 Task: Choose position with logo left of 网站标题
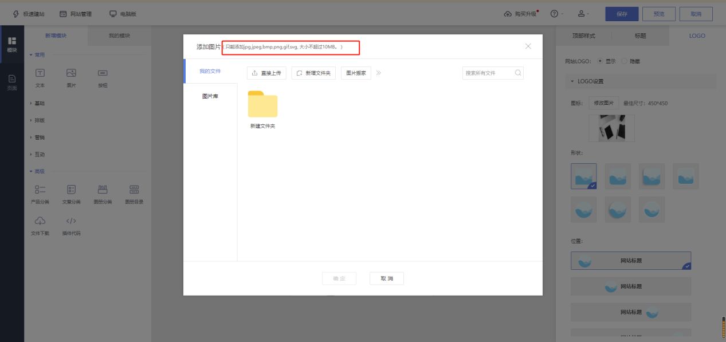631,261
